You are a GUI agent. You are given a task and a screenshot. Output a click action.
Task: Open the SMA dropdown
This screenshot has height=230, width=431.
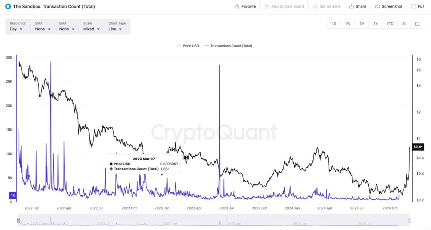coord(43,29)
